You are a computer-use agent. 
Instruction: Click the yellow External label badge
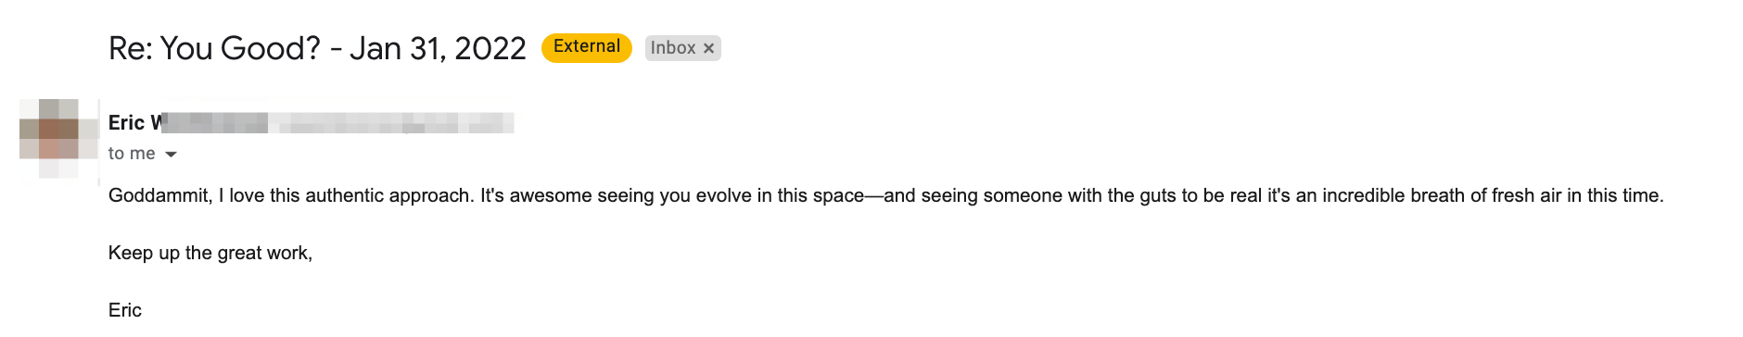pyautogui.click(x=587, y=47)
